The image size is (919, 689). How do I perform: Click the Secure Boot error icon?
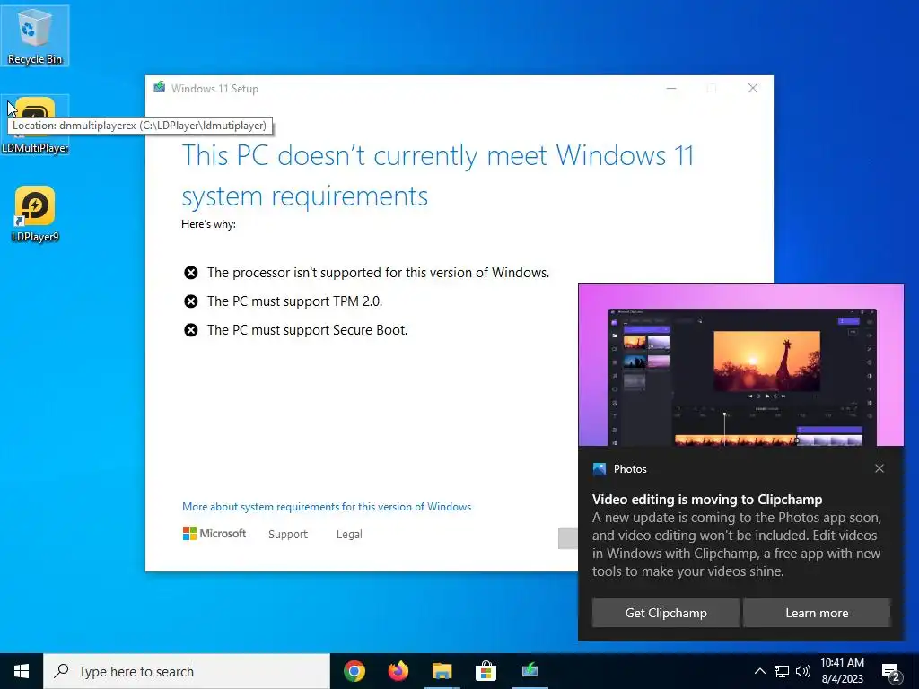[190, 330]
